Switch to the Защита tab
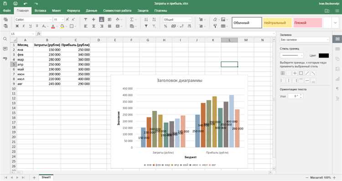This screenshot has width=342, height=181. click(143, 10)
